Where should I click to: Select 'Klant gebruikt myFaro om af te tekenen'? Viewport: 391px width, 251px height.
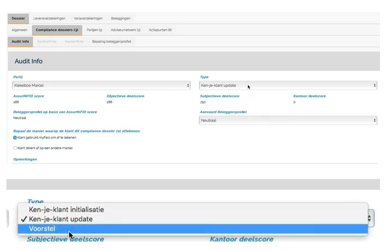coord(15,138)
